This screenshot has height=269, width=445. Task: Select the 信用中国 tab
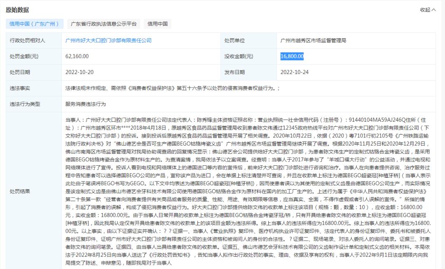pyautogui.click(x=158, y=24)
